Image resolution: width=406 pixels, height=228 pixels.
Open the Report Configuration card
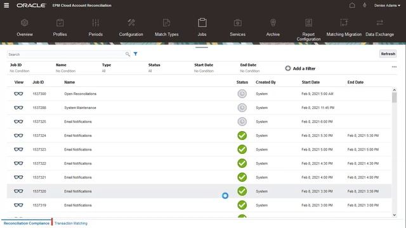tap(308, 30)
